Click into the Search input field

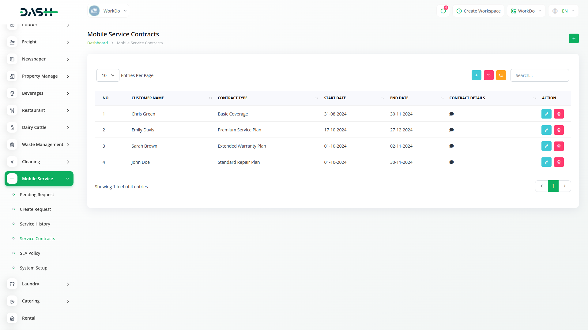539,75
